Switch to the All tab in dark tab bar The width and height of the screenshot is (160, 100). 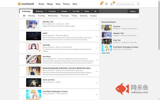coord(95,11)
